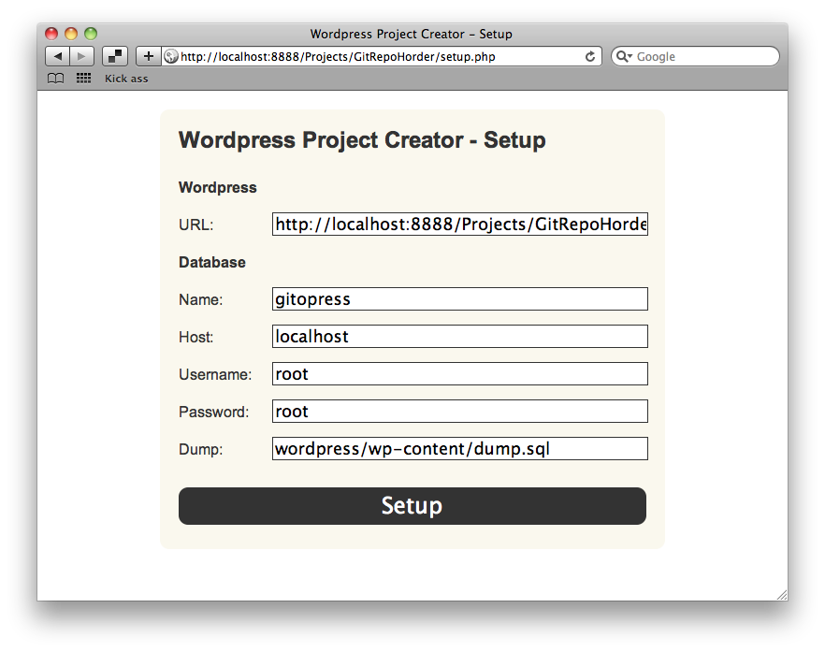Click the Username field containing root
The height and width of the screenshot is (652, 825).
click(x=460, y=373)
